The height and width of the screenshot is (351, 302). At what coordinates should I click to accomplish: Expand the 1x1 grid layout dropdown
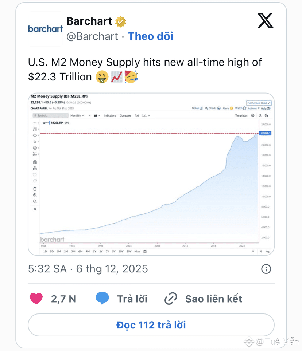point(146,115)
